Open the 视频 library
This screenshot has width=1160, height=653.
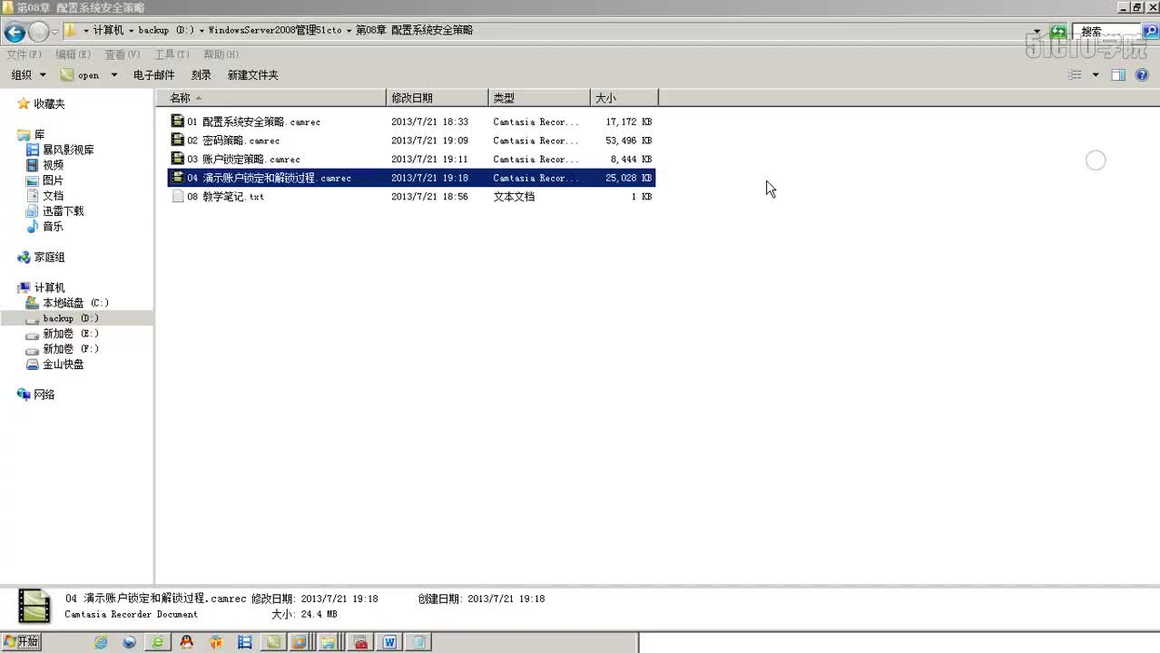coord(53,165)
